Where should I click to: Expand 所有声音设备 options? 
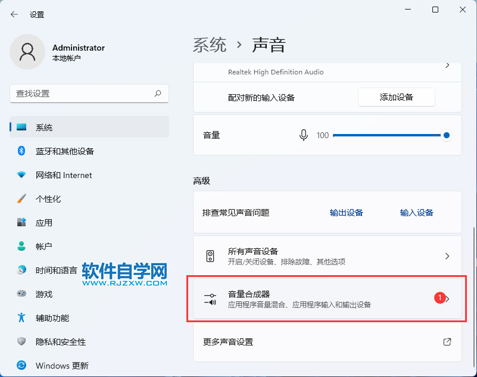coord(328,256)
